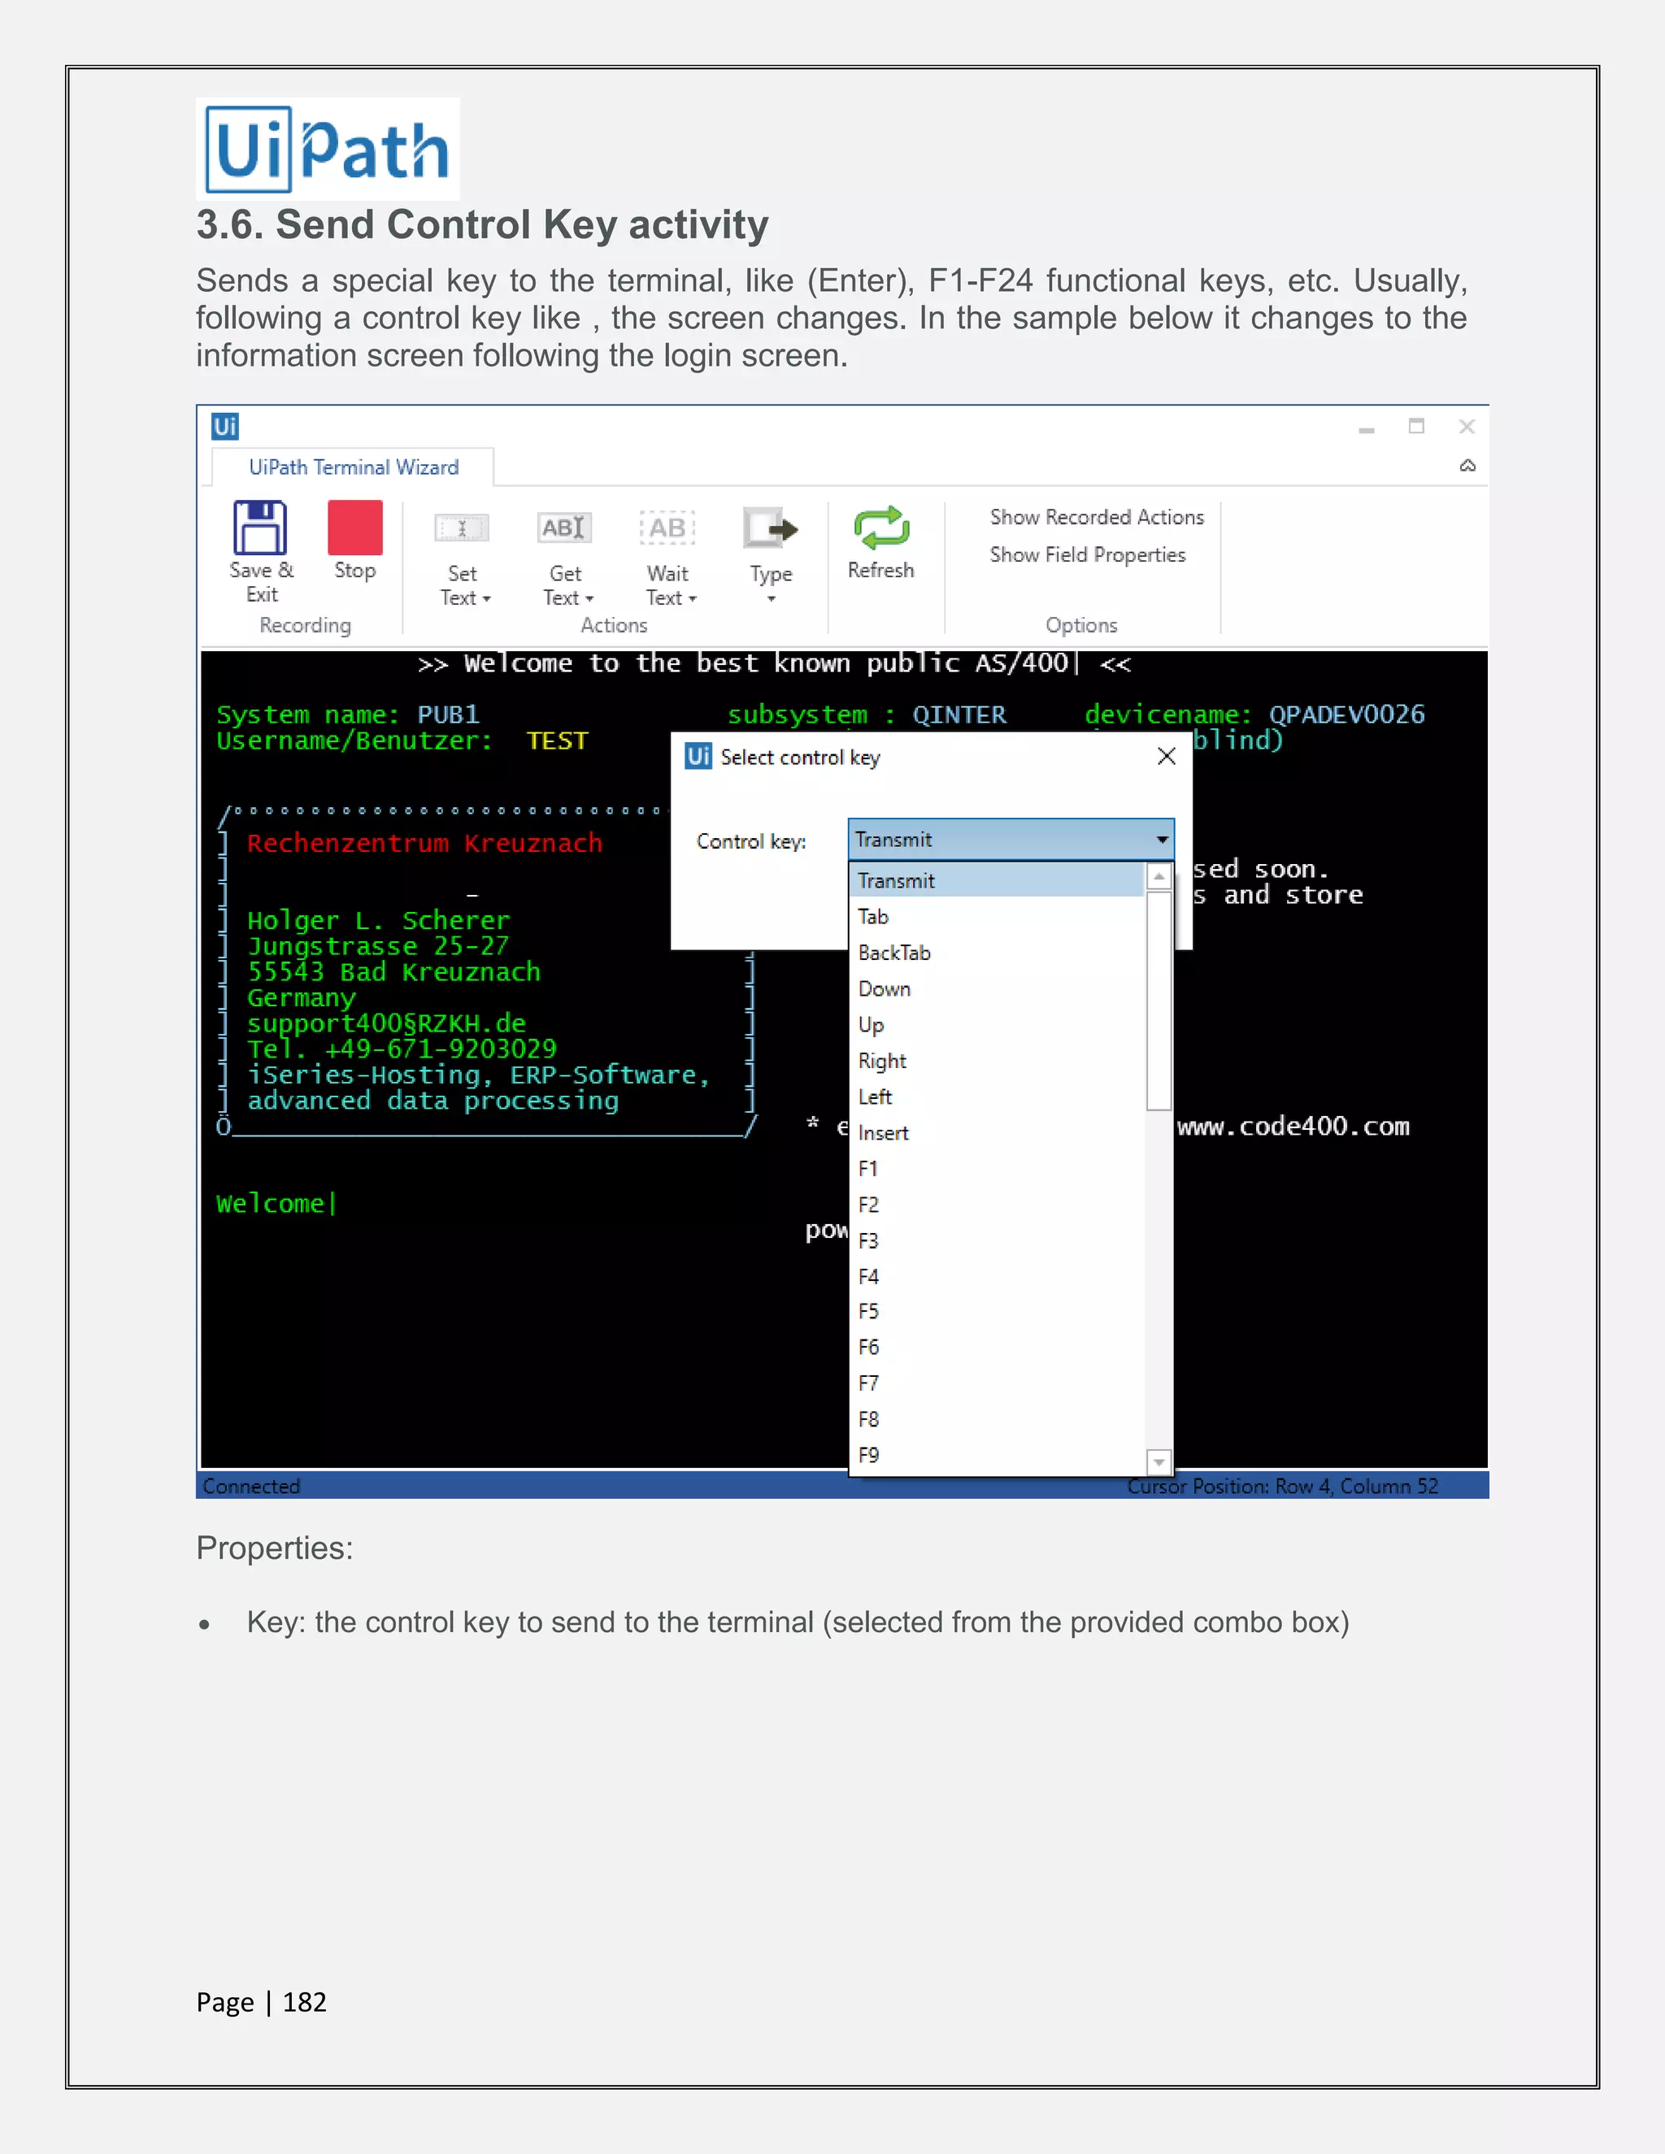Collapse the ribbon with the caret icon
The image size is (1665, 2154).
point(1467,466)
